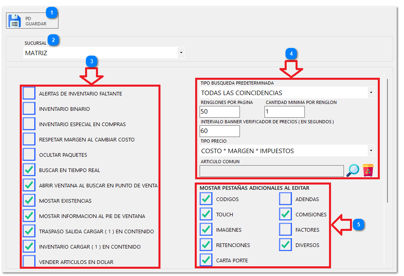The image size is (404, 276).
Task: Disable Mostar Existencias checkbox
Action: point(29,201)
